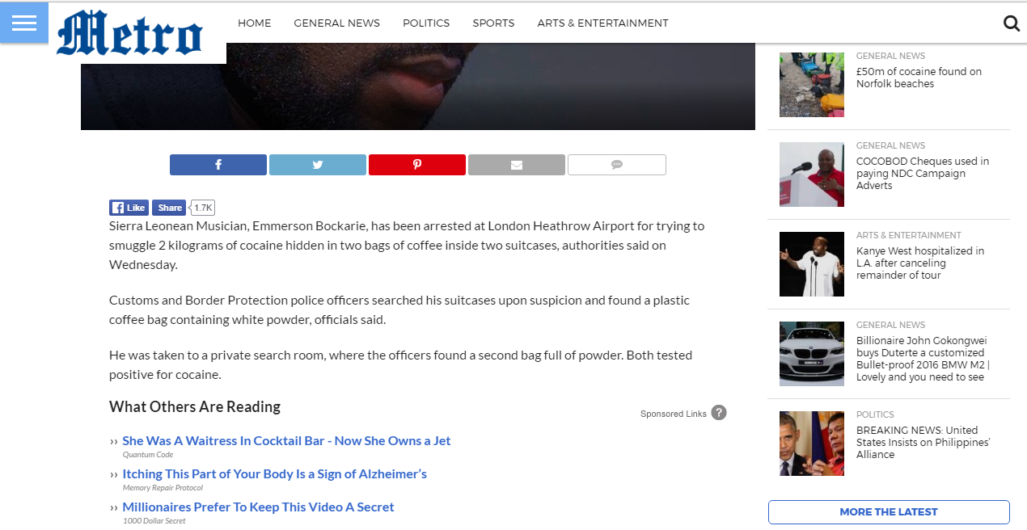Viewport: 1027px width, 530px height.
Task: Click the search magnifier icon
Action: [1011, 23]
